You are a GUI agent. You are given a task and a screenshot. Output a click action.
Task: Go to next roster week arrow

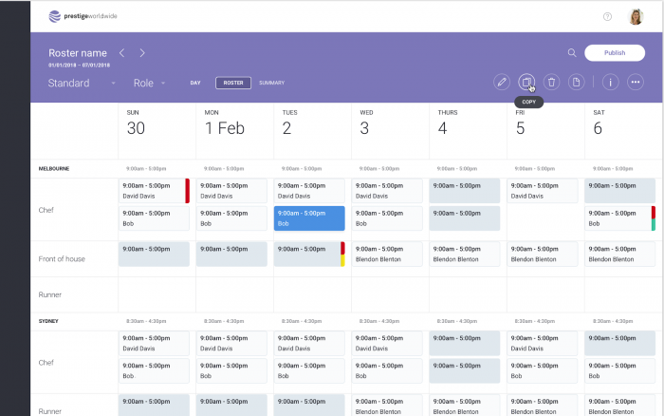(142, 53)
